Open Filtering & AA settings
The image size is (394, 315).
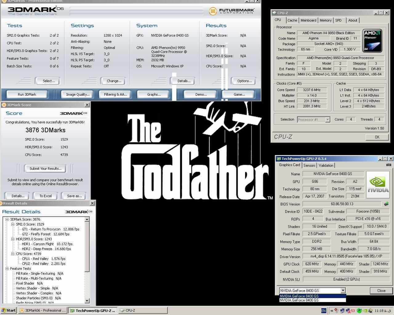coord(115,94)
